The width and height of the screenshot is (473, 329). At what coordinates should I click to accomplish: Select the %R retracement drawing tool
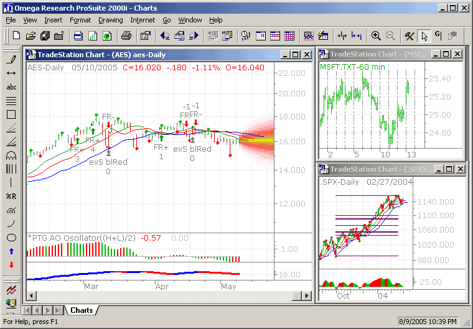coord(11,197)
